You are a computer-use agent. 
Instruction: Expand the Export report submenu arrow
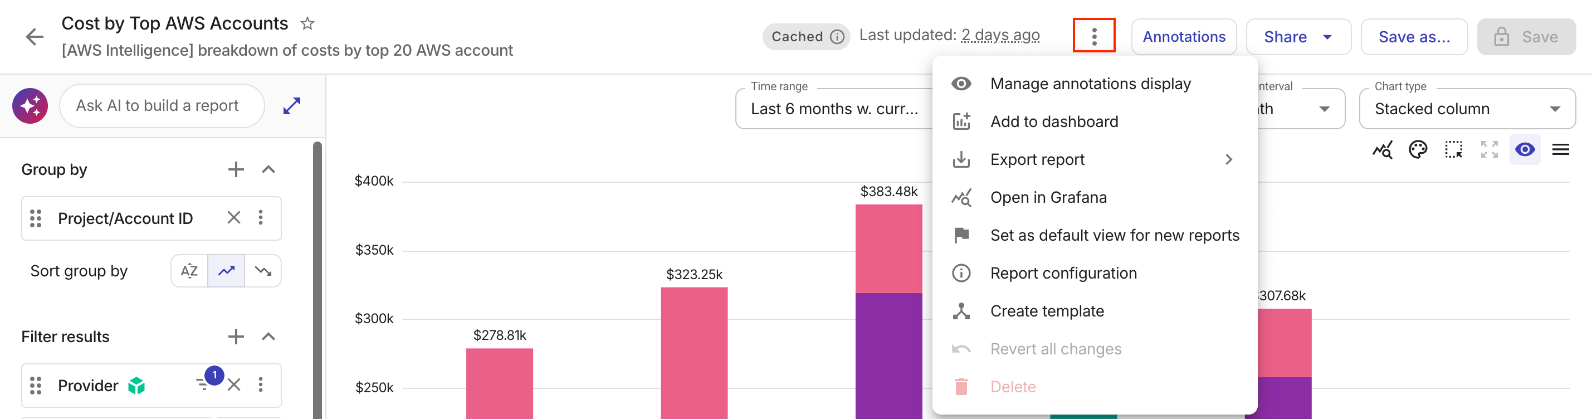(1229, 159)
